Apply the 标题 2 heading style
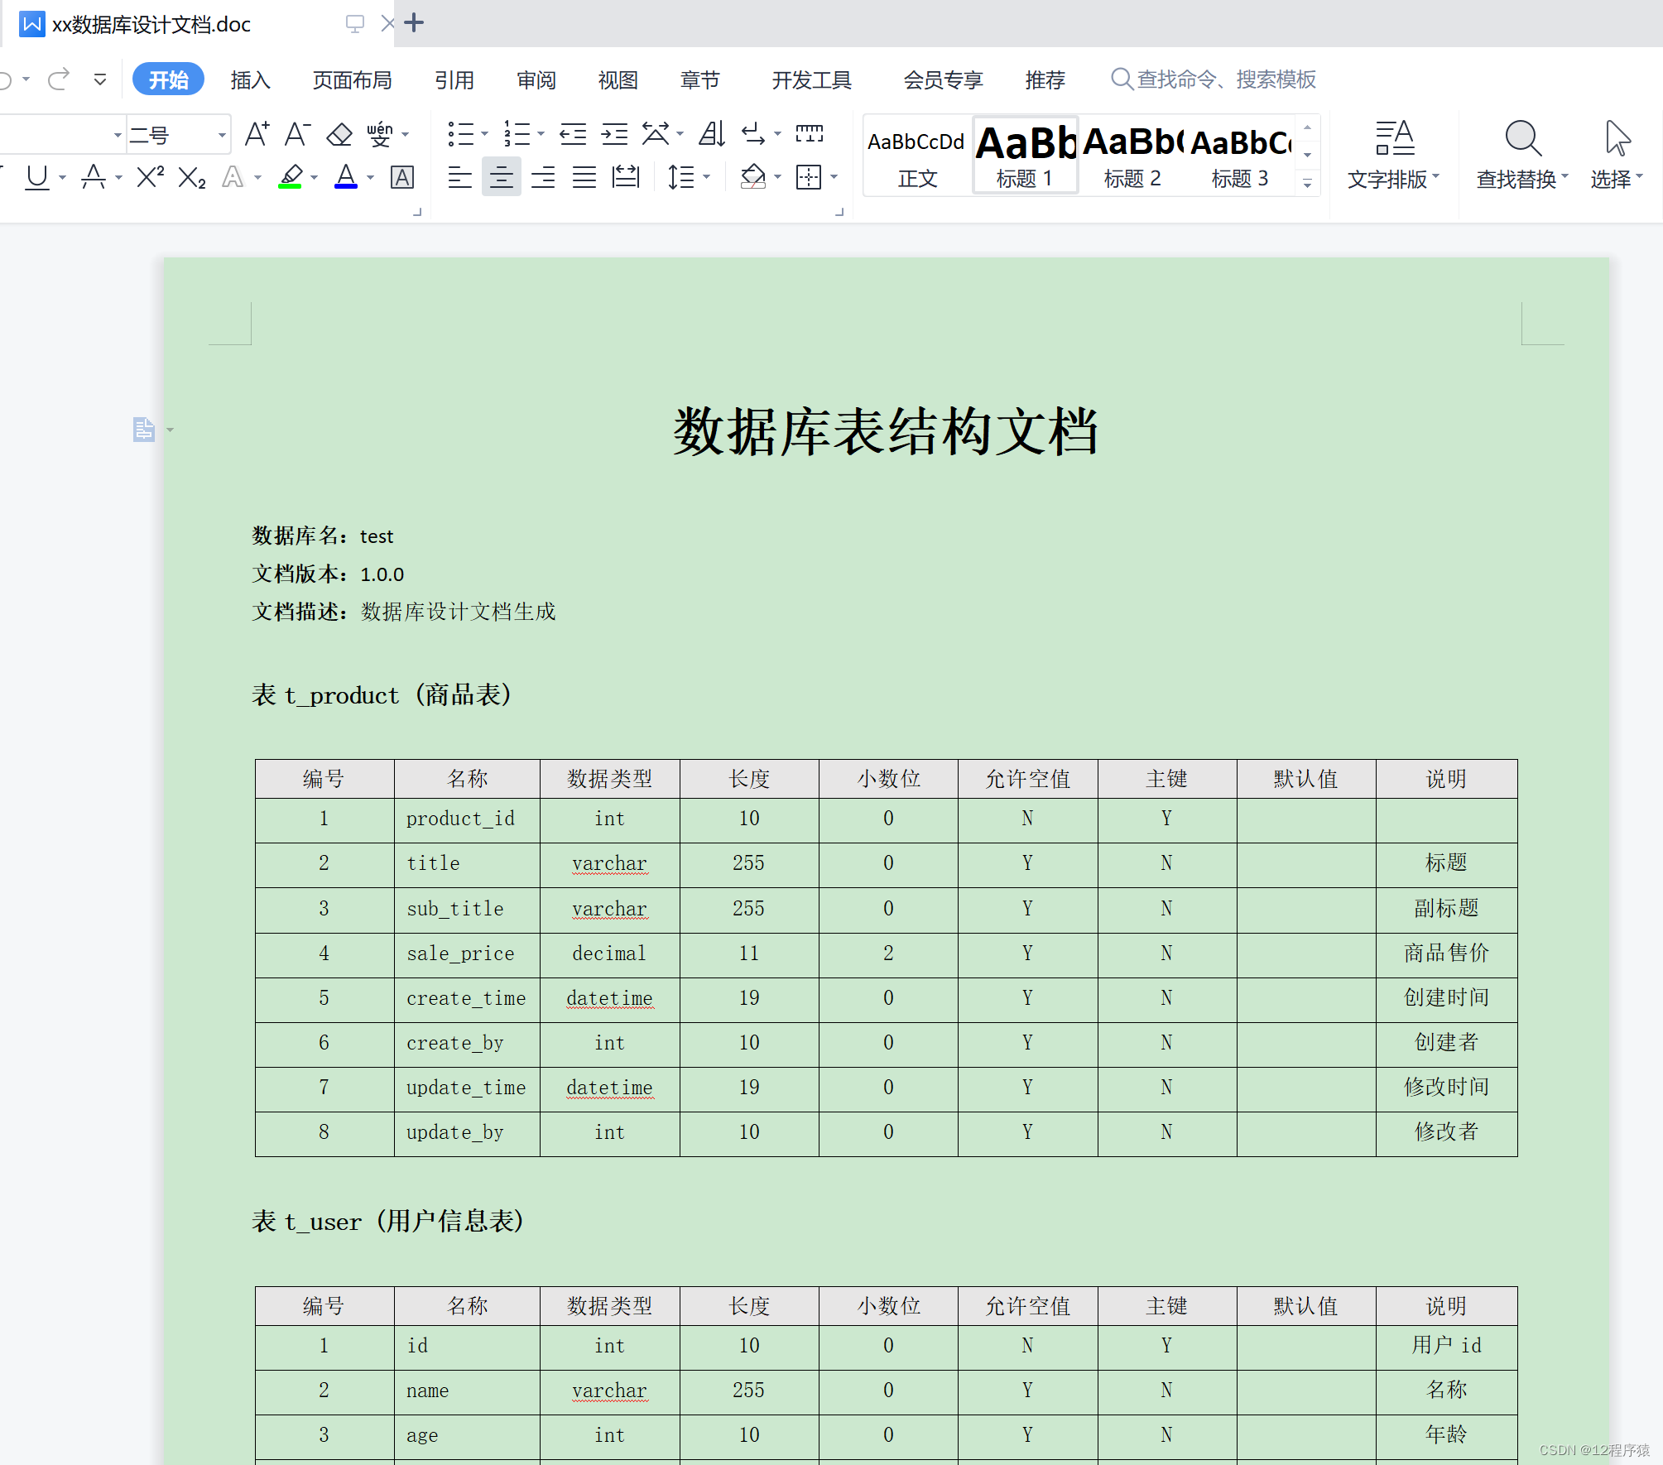The height and width of the screenshot is (1465, 1663). click(1132, 156)
